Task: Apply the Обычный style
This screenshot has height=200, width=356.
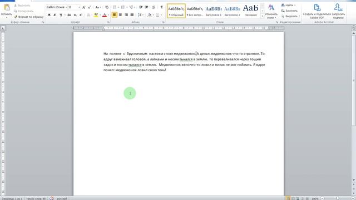Action: (x=176, y=11)
